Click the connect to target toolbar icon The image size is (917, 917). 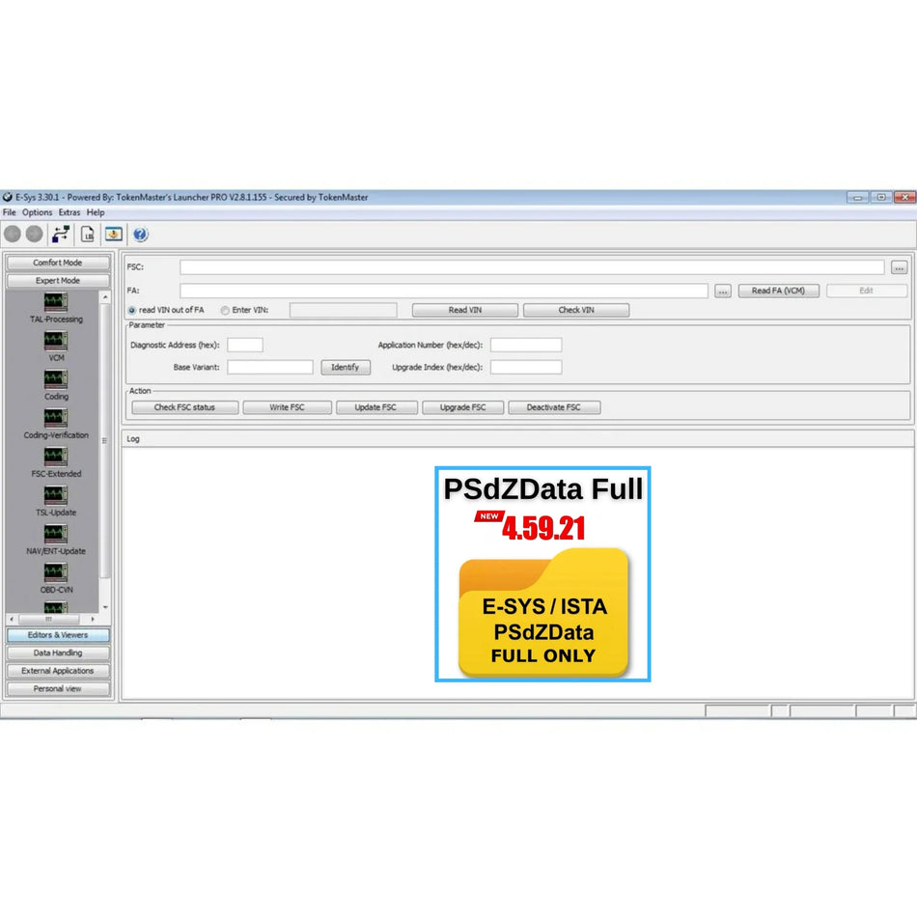tap(61, 235)
